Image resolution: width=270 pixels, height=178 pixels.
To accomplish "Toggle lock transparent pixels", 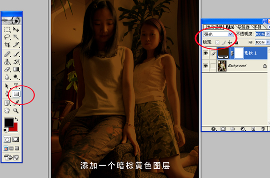I will tap(217, 42).
